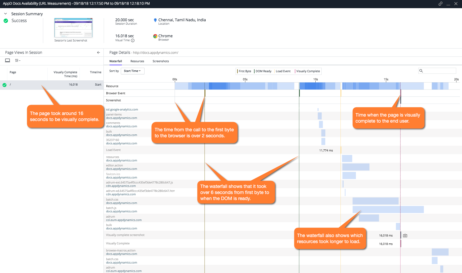Image resolution: width=462 pixels, height=273 pixels.
Task: Select the panel-items resource row
Action: tap(283, 116)
